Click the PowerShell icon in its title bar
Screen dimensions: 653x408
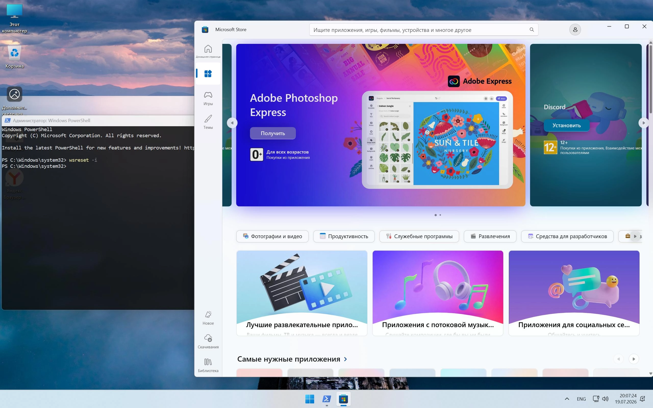[8, 121]
